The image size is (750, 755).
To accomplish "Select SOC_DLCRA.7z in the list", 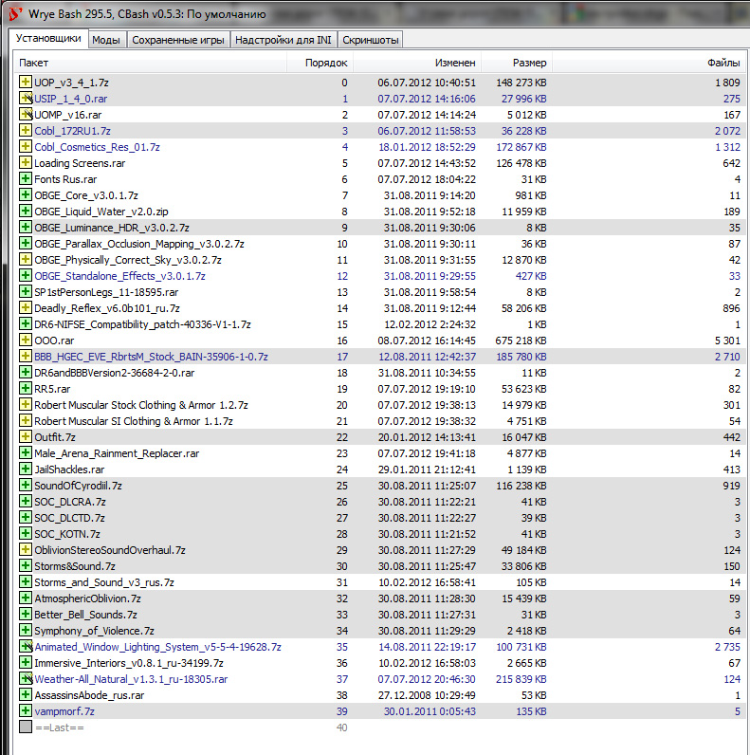I will click(x=380, y=502).
